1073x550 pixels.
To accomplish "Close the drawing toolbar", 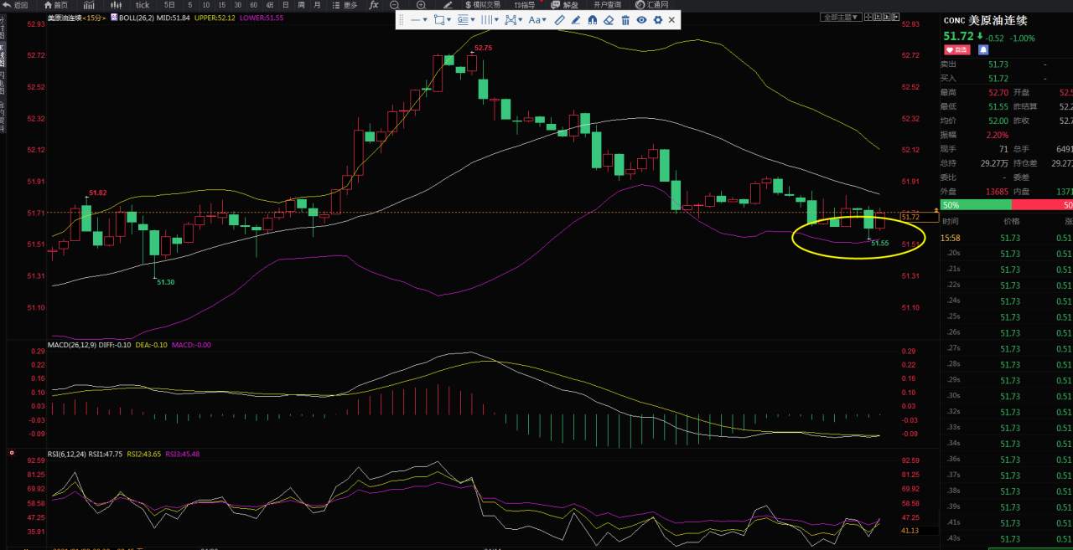I will (x=671, y=20).
